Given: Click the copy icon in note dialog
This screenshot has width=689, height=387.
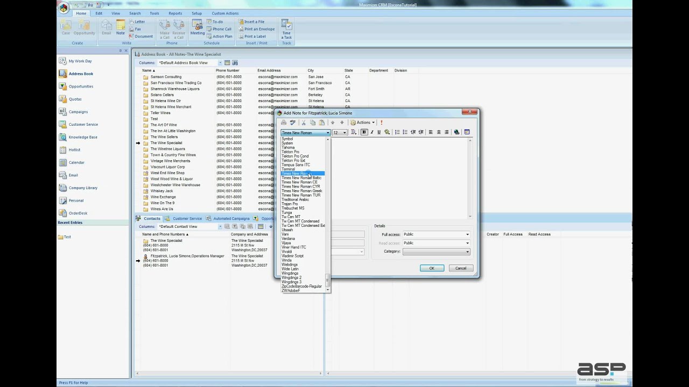Looking at the screenshot, I should (x=313, y=123).
